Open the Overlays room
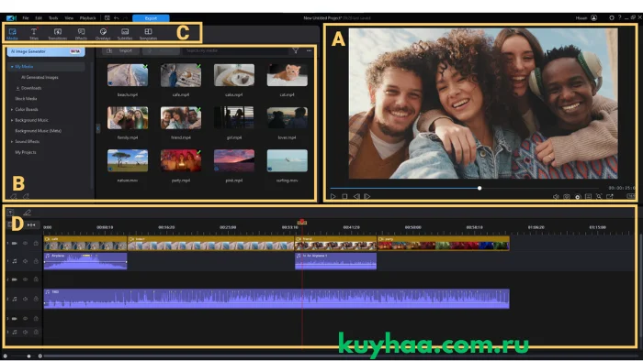Viewport: 643px width, 361px height. tap(103, 34)
